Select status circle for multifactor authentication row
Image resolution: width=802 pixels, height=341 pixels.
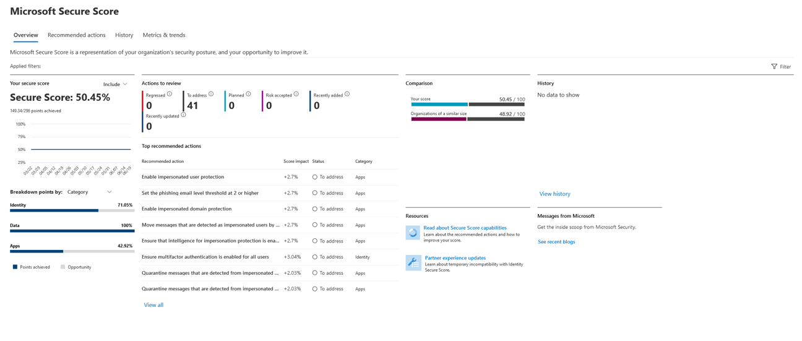click(x=315, y=257)
